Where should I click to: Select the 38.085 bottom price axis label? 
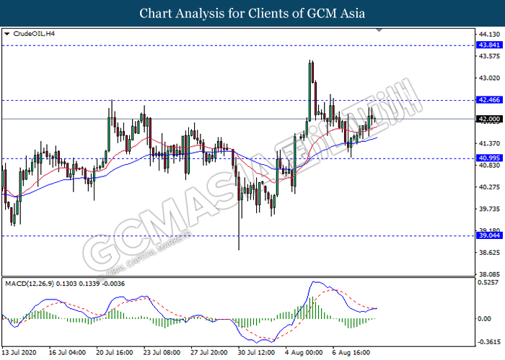click(488, 274)
